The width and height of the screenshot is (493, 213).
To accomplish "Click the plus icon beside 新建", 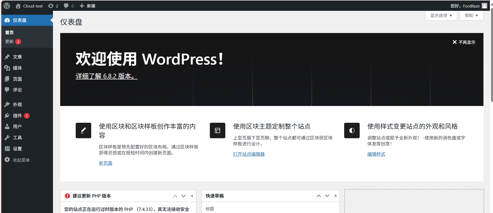I will point(82,6).
